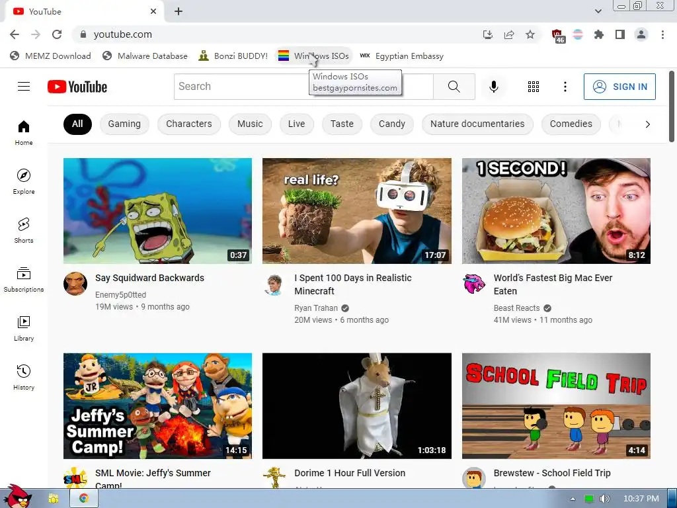Select the Candy filter chip
The width and height of the screenshot is (677, 508).
tap(391, 124)
